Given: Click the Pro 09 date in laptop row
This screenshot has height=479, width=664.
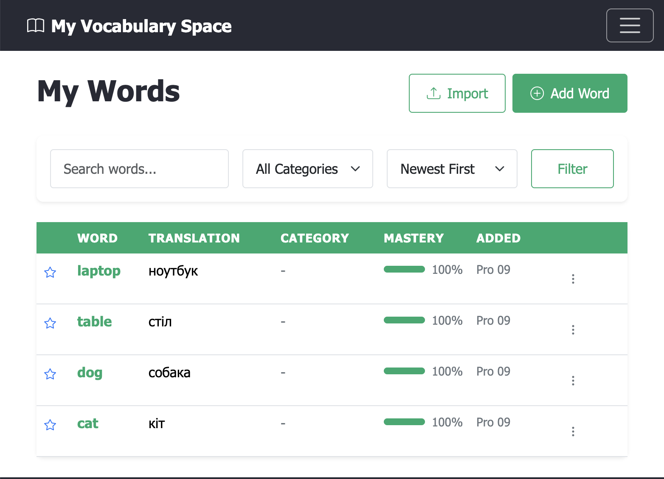Looking at the screenshot, I should pos(493,270).
